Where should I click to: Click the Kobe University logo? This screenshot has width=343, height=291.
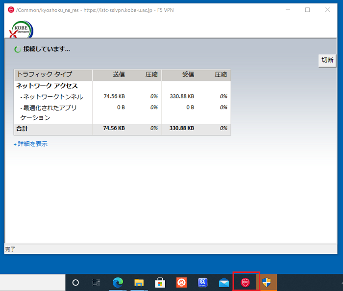tap(21, 29)
